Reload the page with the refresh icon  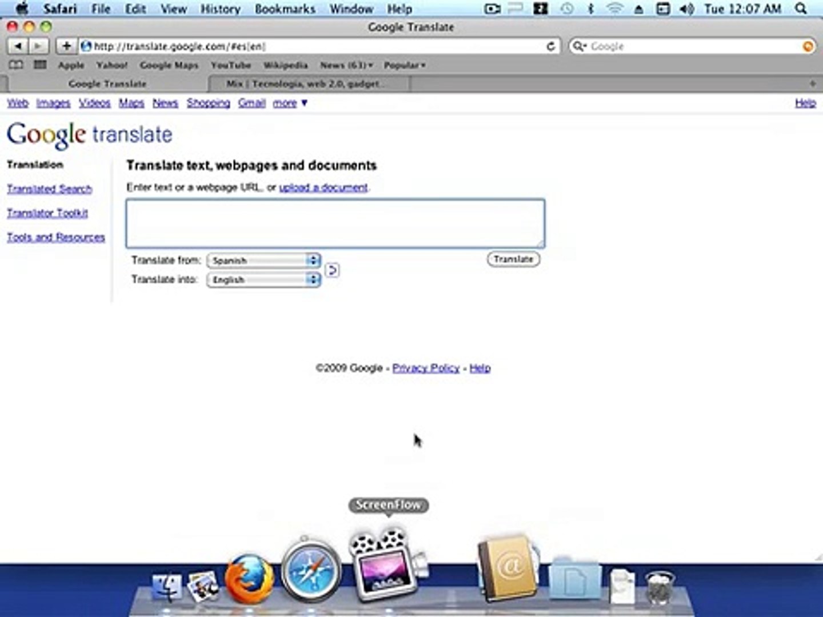550,46
